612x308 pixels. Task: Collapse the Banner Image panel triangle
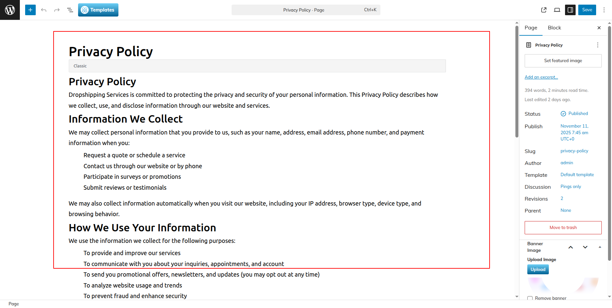click(600, 247)
